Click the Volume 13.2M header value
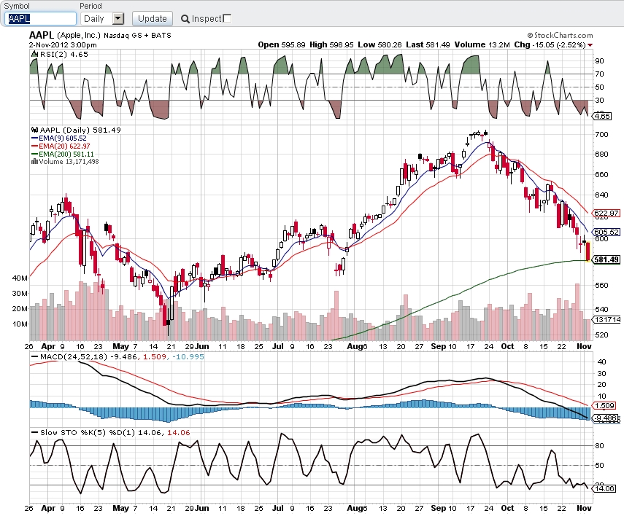Image resolution: width=624 pixels, height=516 pixels. 482,44
